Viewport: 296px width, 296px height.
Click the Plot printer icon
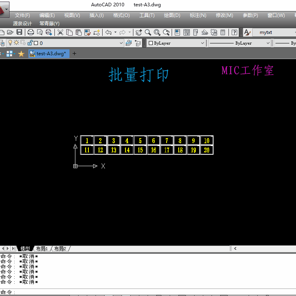pyautogui.click(x=30, y=32)
